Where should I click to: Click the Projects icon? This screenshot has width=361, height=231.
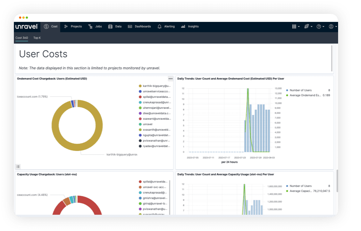tap(66, 26)
